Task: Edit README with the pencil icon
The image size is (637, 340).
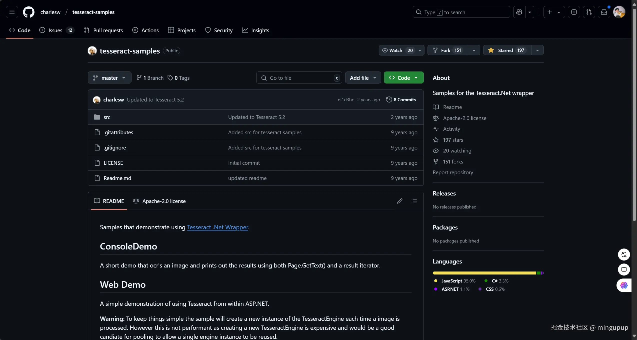Action: 399,201
